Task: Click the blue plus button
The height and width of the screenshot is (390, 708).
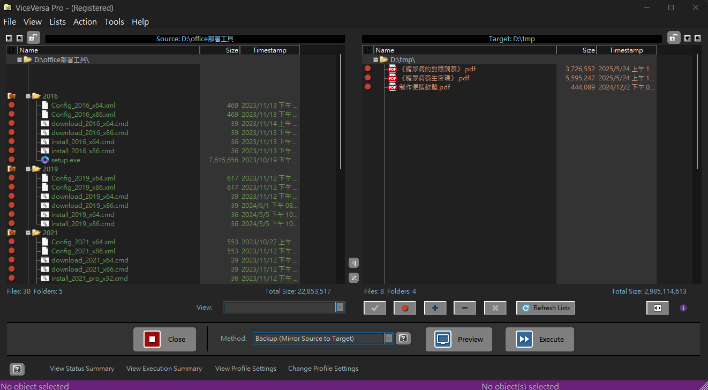Action: [x=435, y=308]
